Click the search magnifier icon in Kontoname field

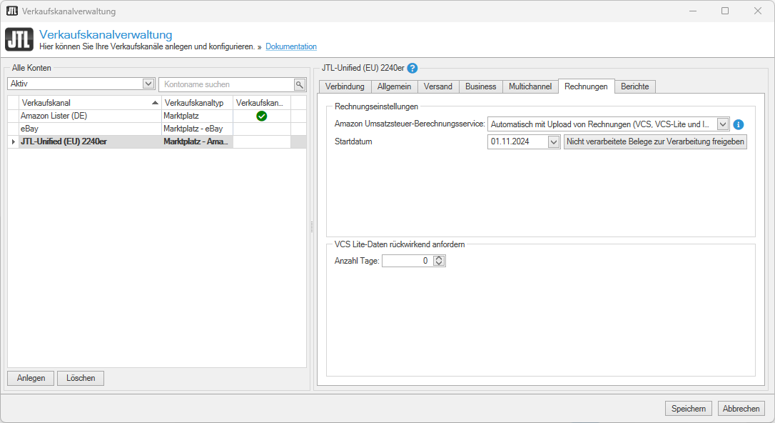[300, 84]
